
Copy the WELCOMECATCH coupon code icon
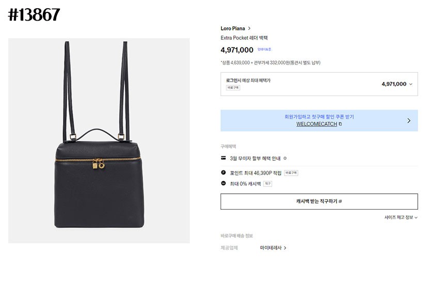[x=340, y=124]
